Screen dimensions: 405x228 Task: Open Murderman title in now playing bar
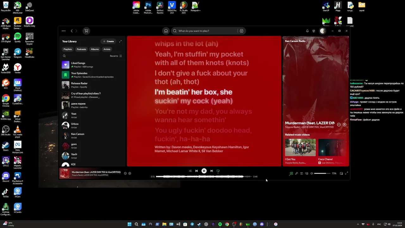tap(96, 172)
